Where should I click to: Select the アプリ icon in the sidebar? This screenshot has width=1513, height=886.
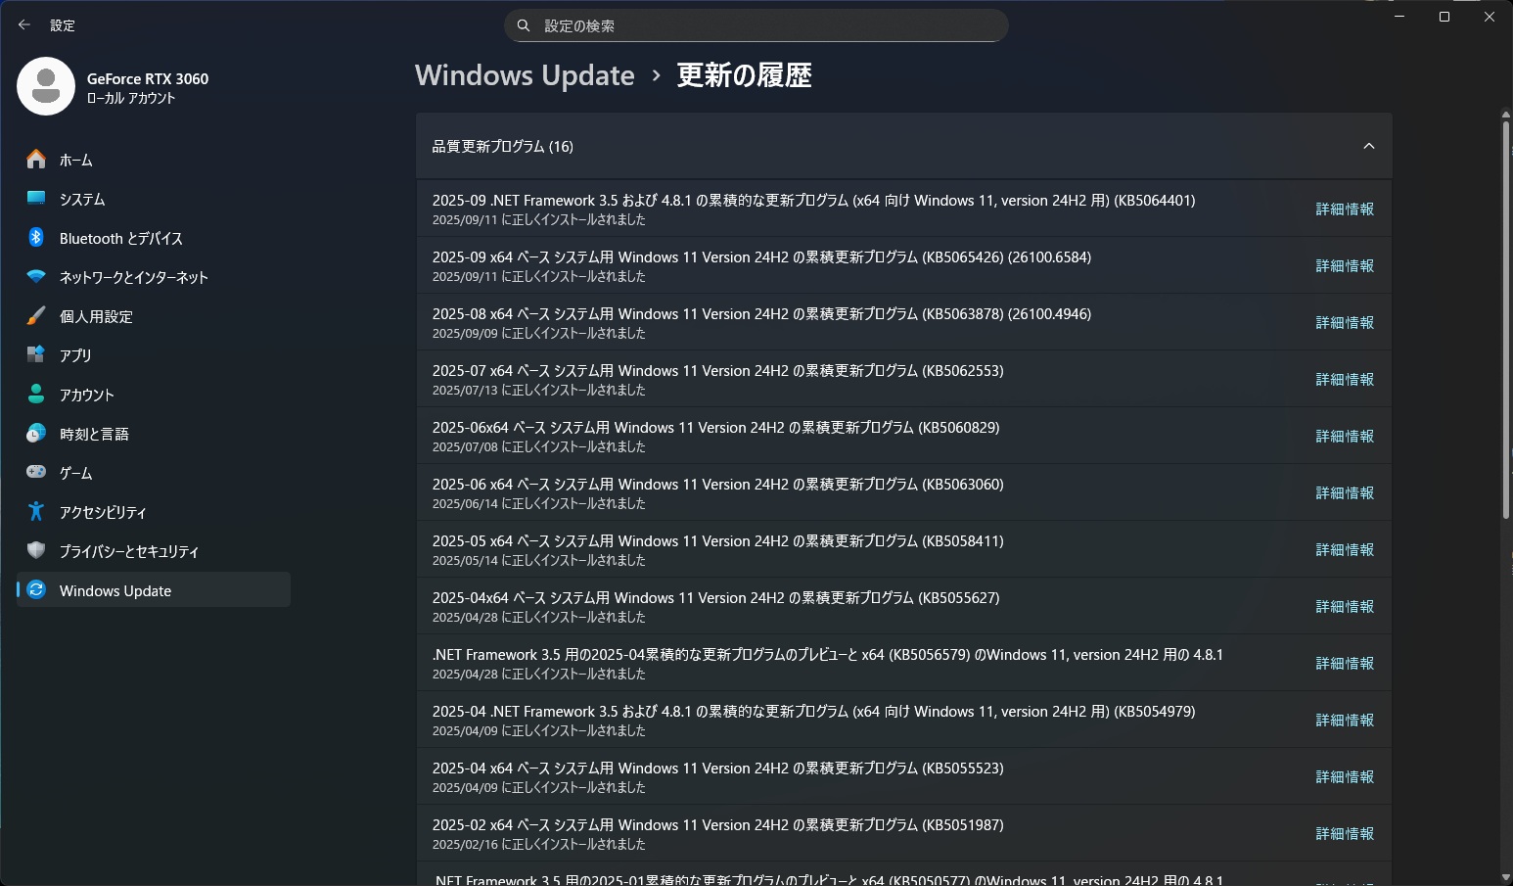pos(36,354)
